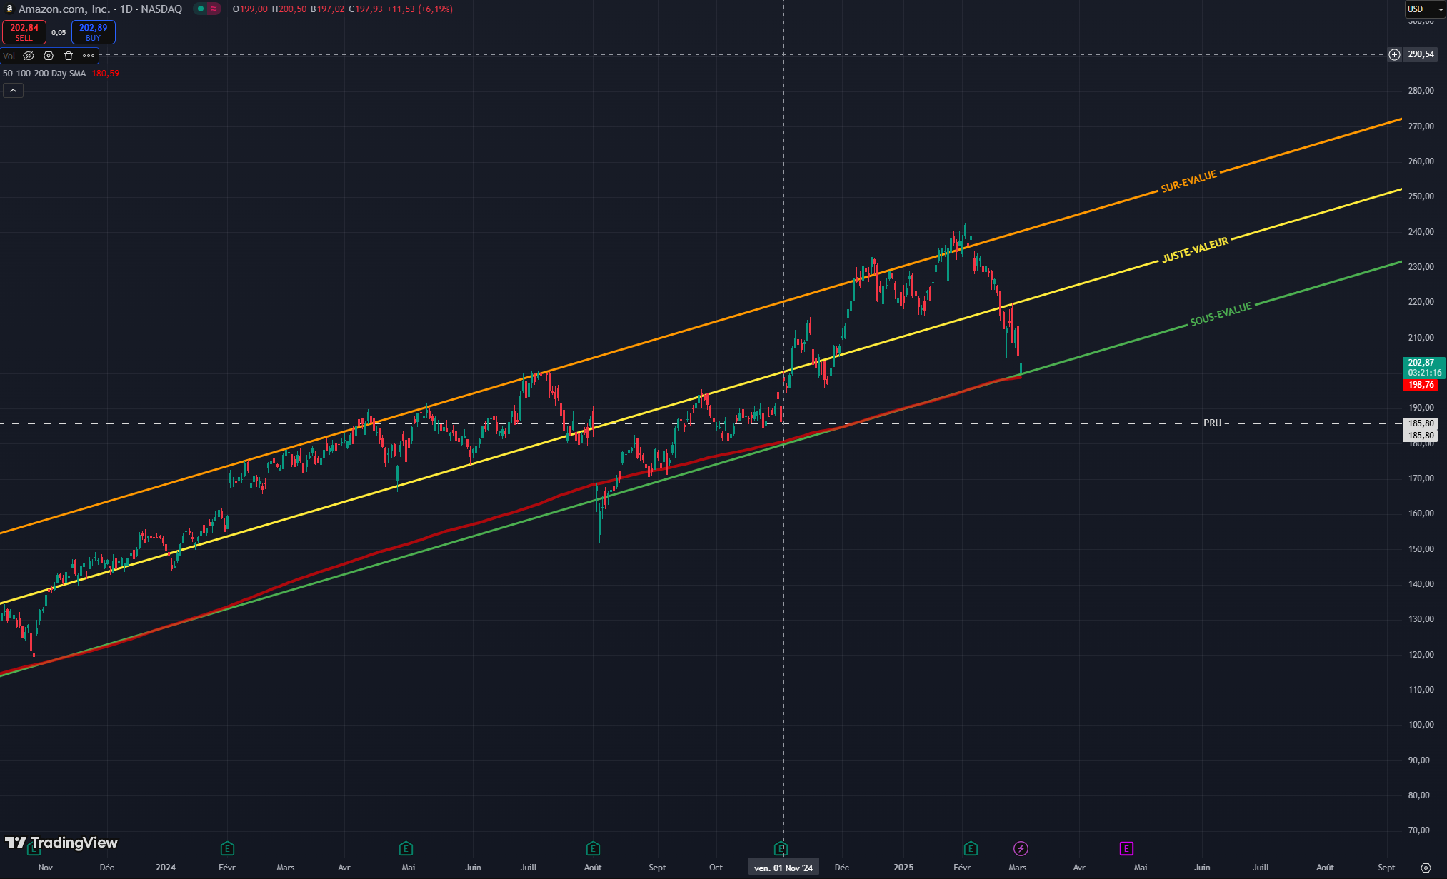Image resolution: width=1447 pixels, height=879 pixels.
Task: Click the 100,00 price axis label
Action: 1421,725
